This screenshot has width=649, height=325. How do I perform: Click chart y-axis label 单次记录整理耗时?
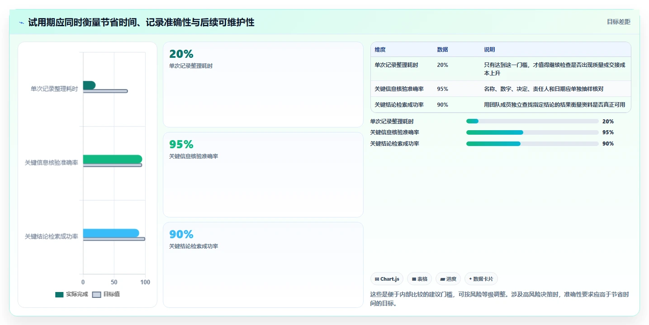54,89
